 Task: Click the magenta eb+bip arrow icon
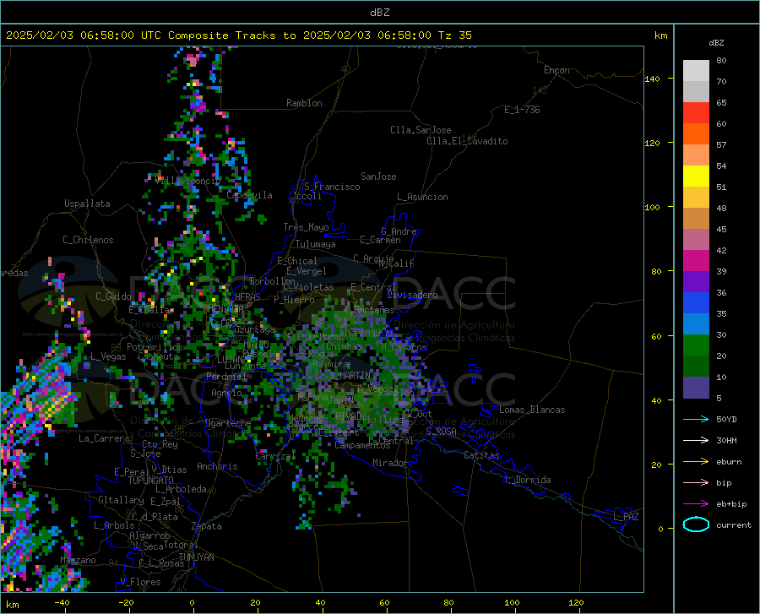pyautogui.click(x=696, y=504)
